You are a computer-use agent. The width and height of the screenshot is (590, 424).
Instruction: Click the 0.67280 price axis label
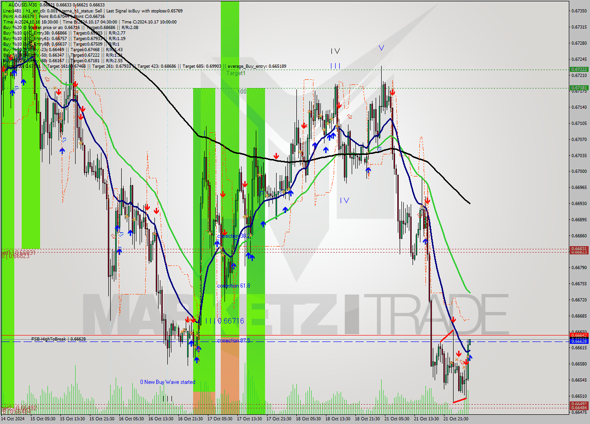(x=579, y=43)
